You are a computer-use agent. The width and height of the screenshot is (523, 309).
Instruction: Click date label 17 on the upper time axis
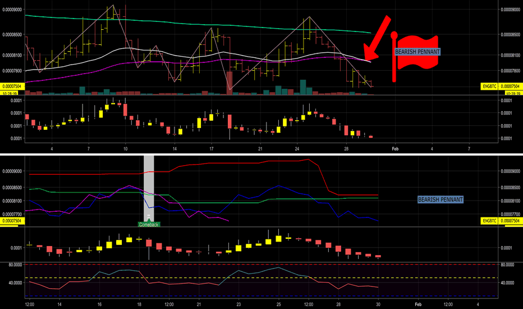[x=212, y=149]
